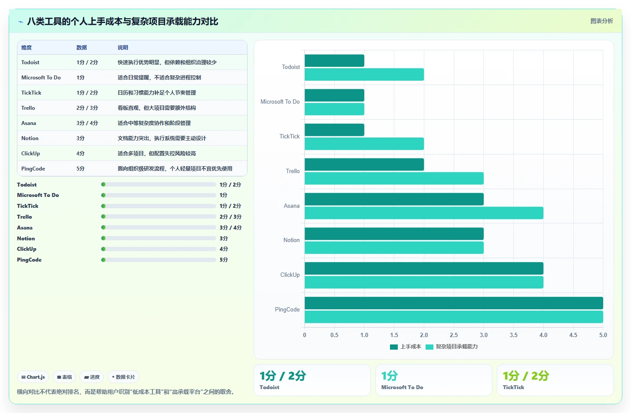Open the Microsoft To Do 1分 summary card
631x413 pixels.
point(434,380)
